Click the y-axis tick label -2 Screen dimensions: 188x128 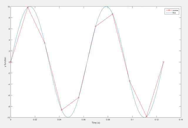click(9, 73)
